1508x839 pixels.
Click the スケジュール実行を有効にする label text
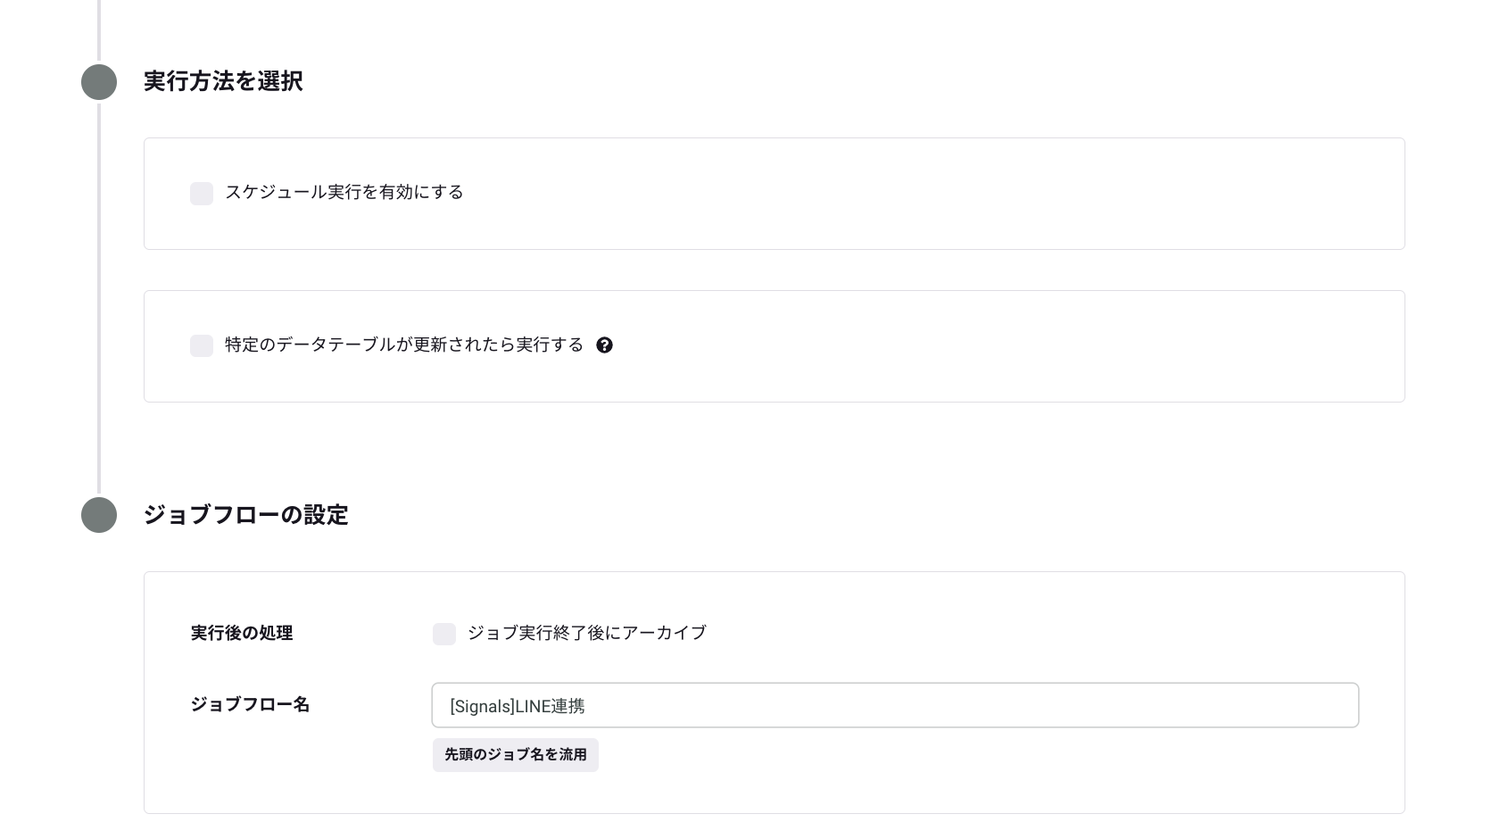[x=344, y=192]
